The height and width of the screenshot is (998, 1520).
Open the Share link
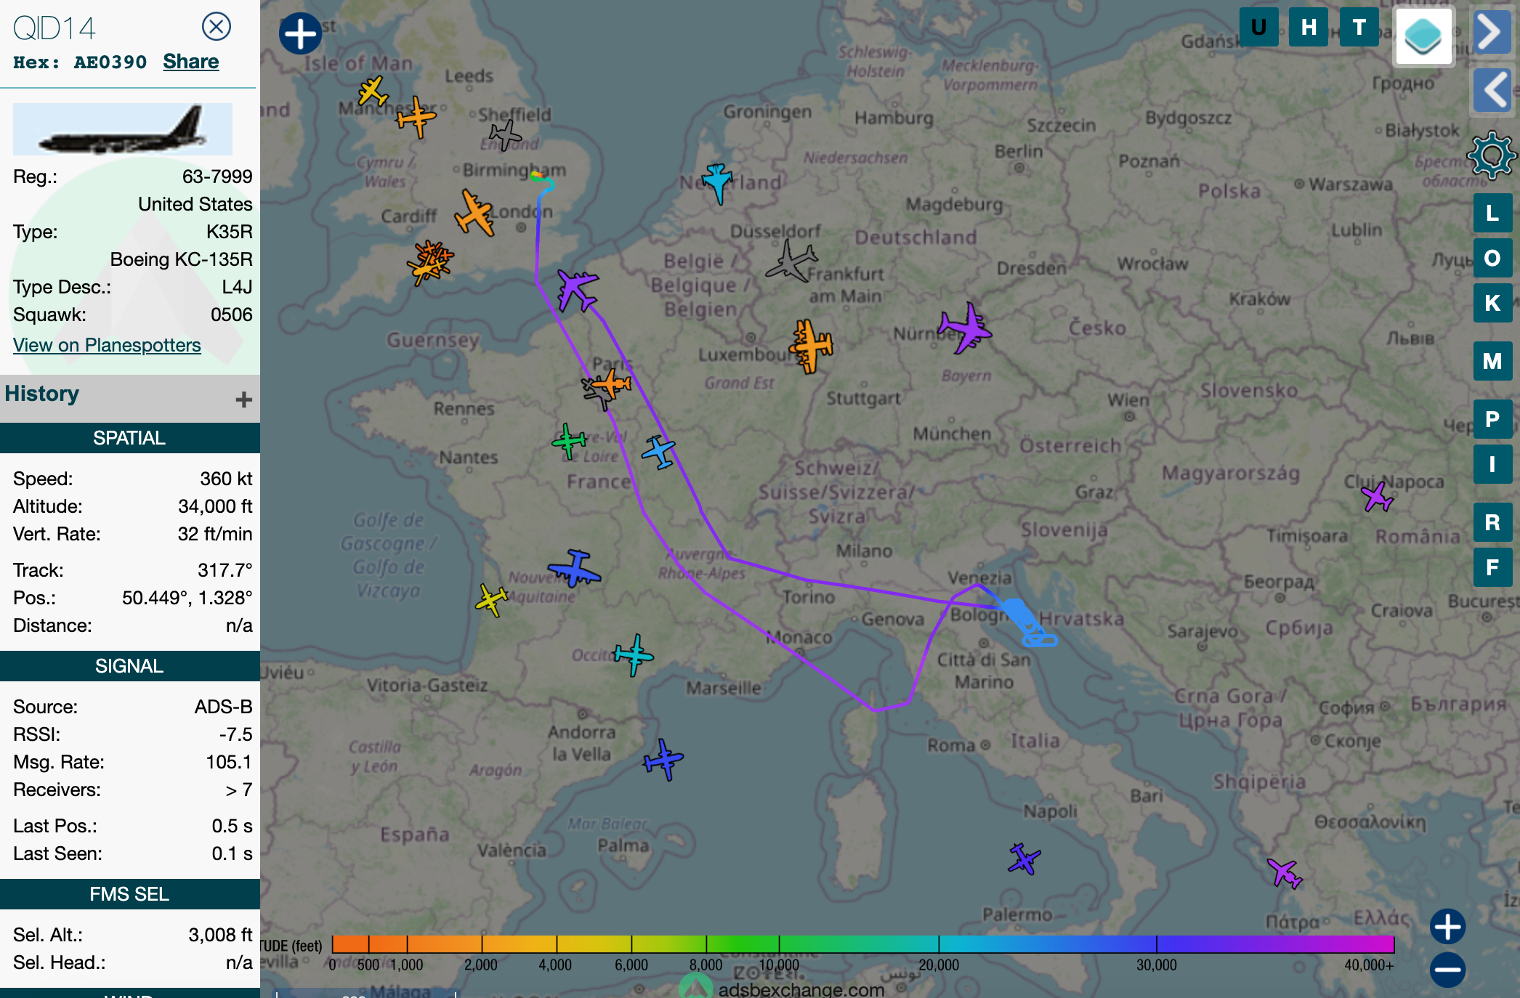[190, 62]
